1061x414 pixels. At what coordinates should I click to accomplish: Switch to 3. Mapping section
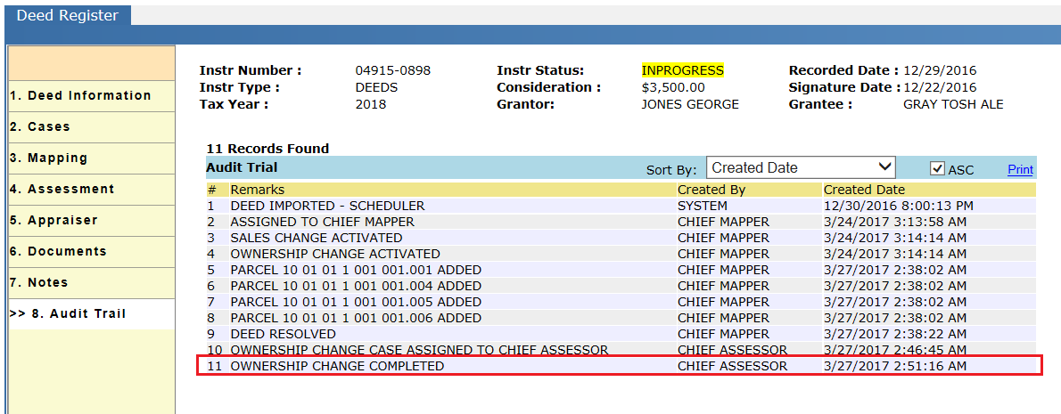click(91, 158)
